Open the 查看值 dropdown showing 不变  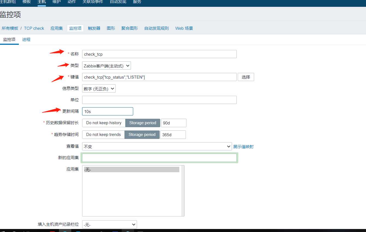(x=157, y=146)
